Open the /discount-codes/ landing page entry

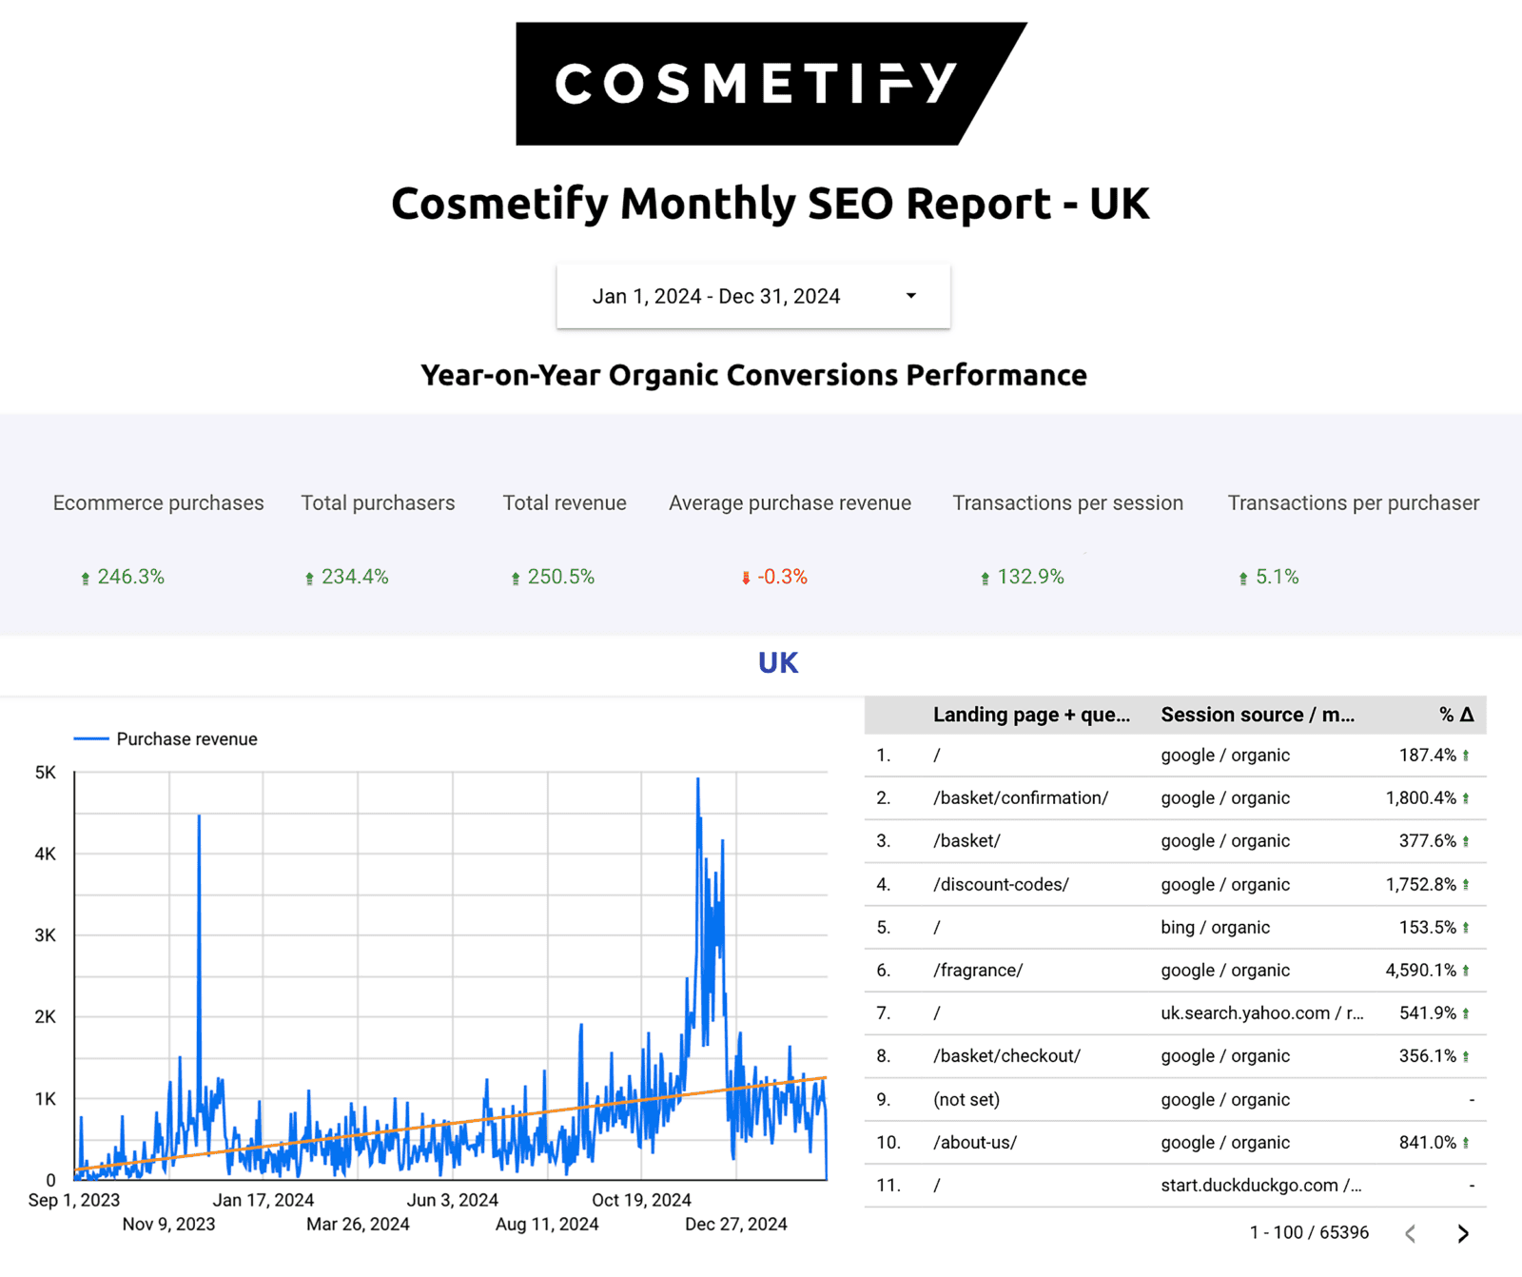pyautogui.click(x=1000, y=884)
